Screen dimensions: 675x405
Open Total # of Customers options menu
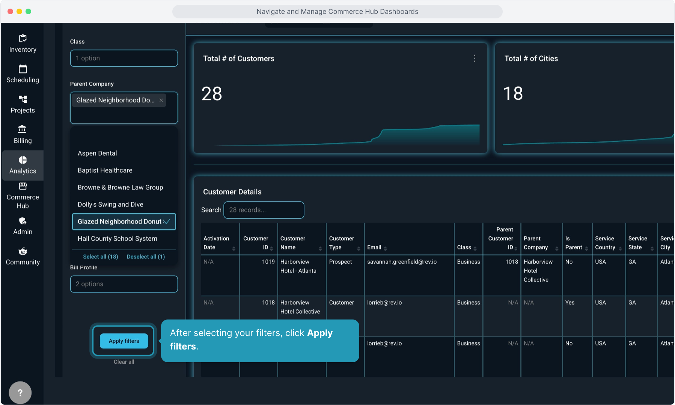(x=475, y=58)
